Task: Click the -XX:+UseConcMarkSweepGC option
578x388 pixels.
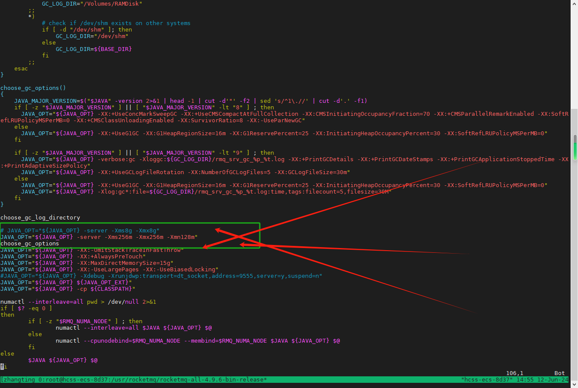Action: [x=137, y=114]
